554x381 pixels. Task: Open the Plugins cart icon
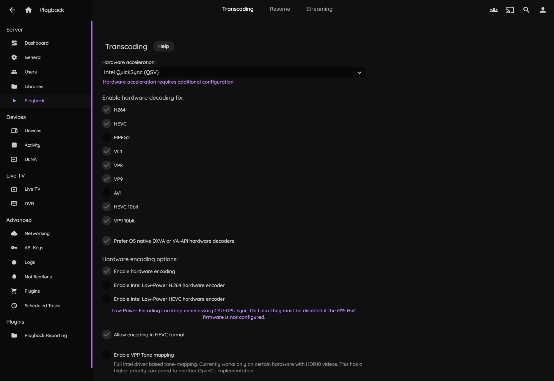pos(14,291)
